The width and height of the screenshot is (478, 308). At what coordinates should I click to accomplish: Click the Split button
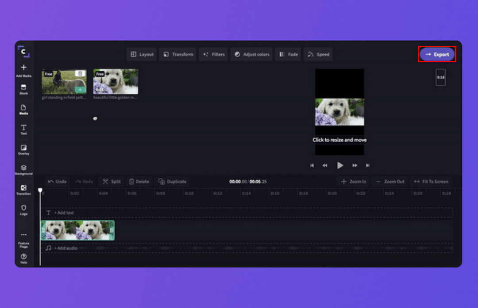(x=111, y=182)
